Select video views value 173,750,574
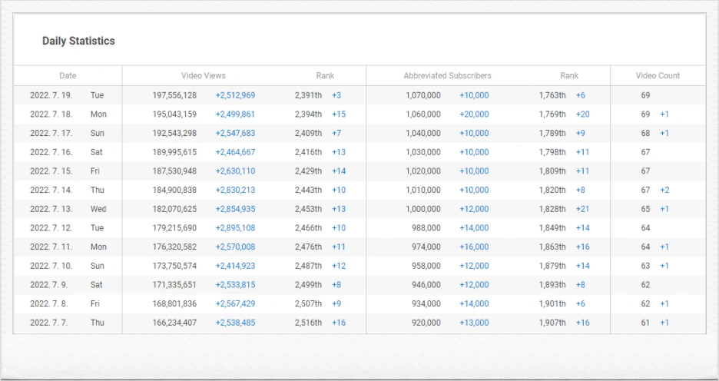Viewport: 719px width, 381px height. pos(174,266)
